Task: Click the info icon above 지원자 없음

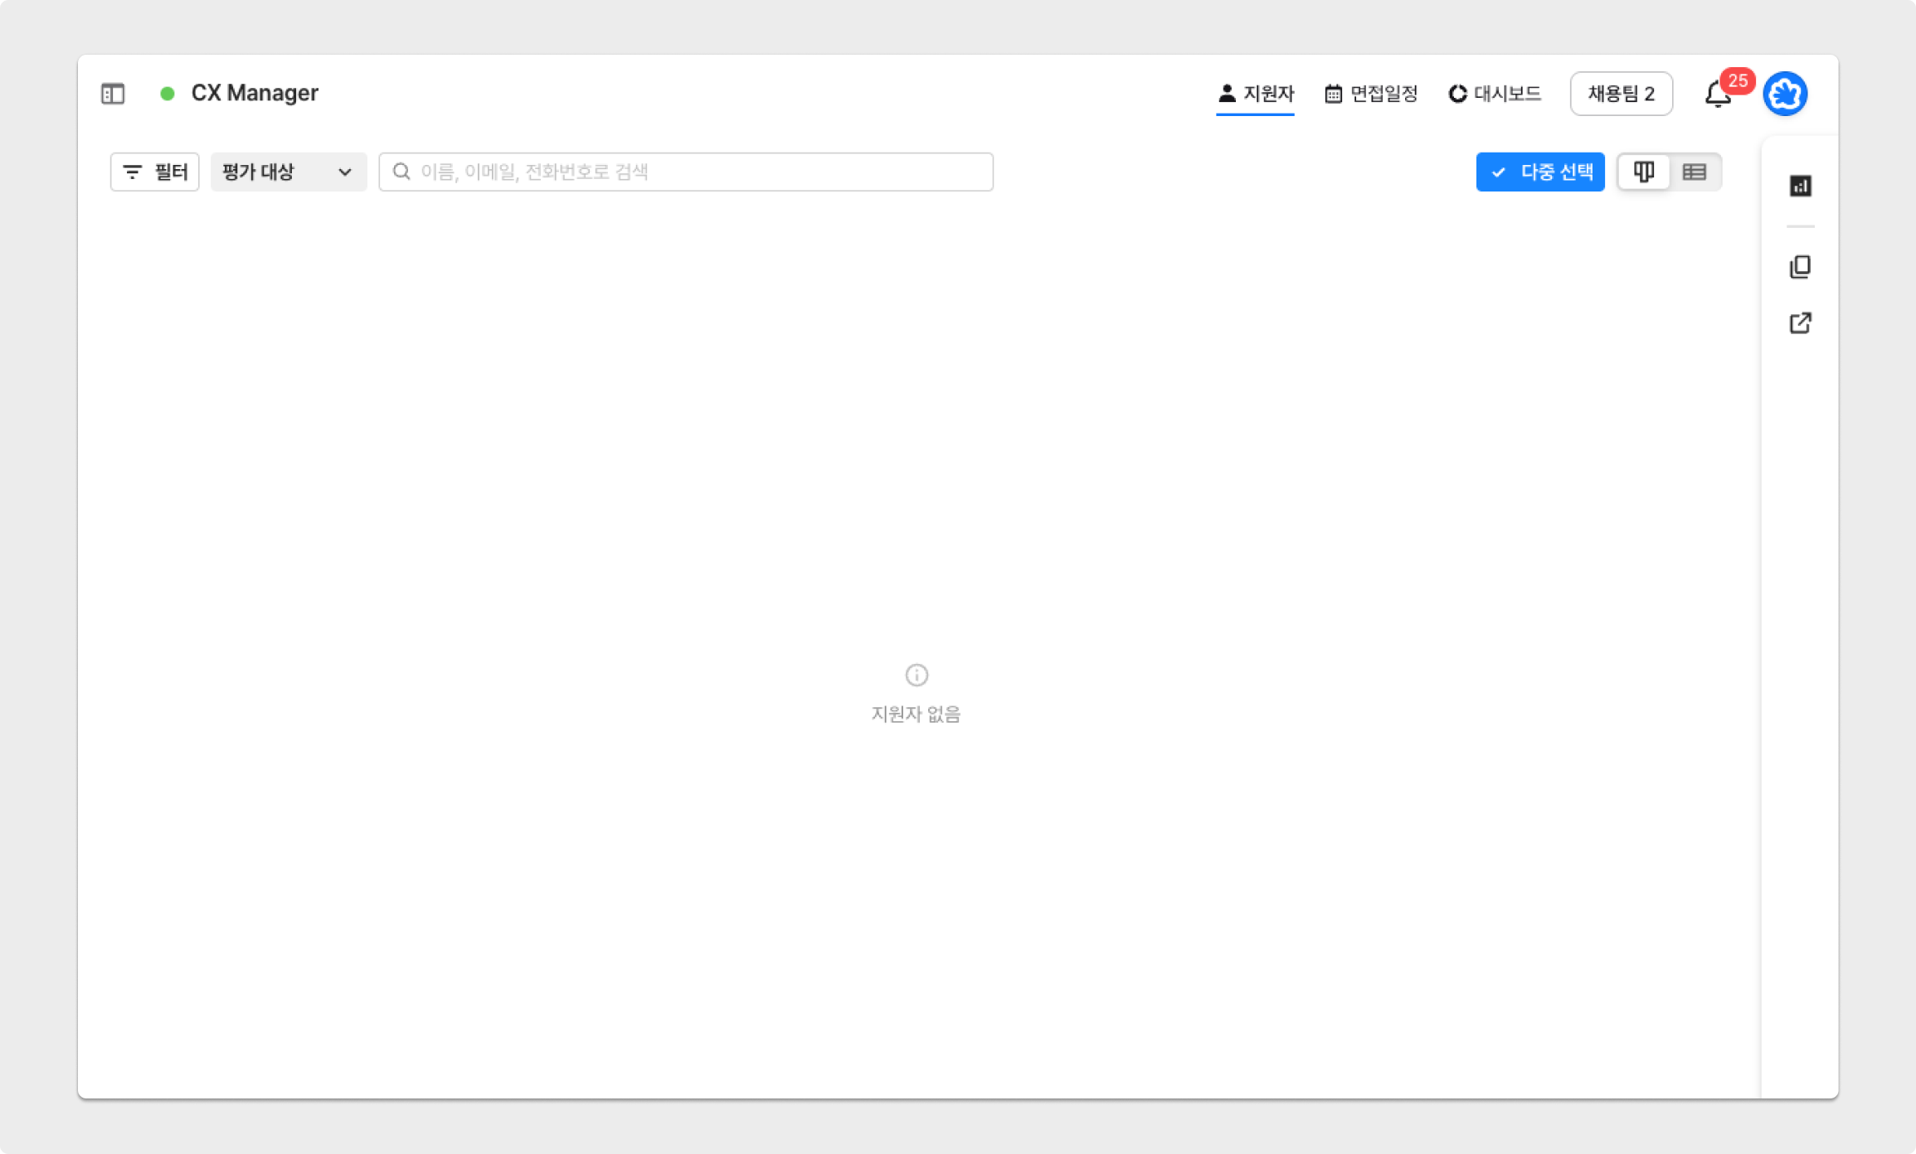Action: pyautogui.click(x=916, y=675)
